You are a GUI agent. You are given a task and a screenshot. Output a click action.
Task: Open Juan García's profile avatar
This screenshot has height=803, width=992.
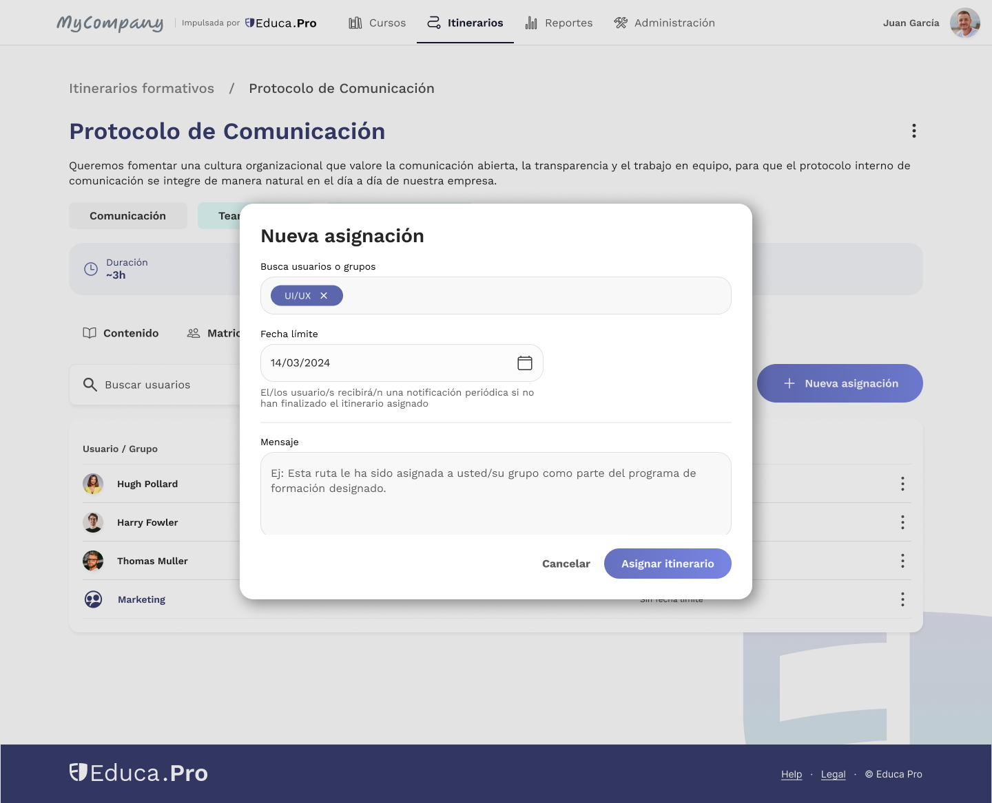964,23
